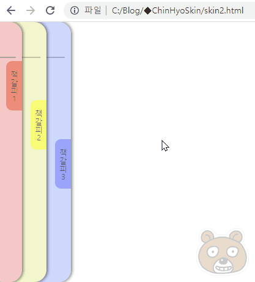Reload the page with refresh icon
Viewport: 255px width, 282px height.
coord(50,10)
